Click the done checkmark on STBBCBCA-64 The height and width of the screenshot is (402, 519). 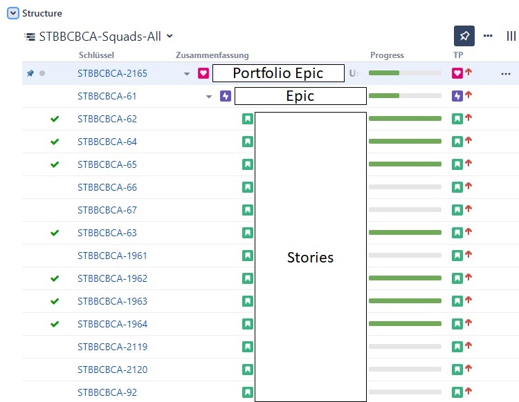click(x=55, y=142)
